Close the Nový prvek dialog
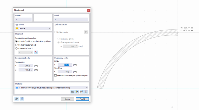199x110 pixels. [89, 10]
